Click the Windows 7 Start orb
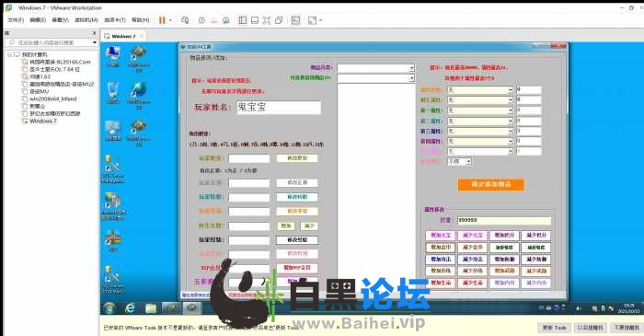 click(109, 308)
